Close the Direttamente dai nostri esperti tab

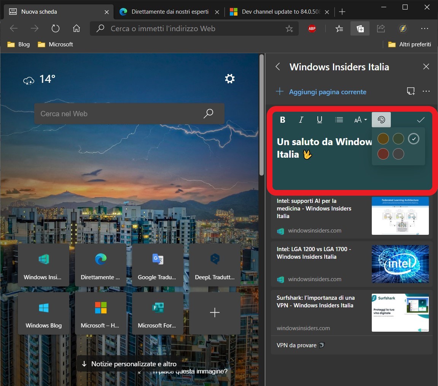click(x=217, y=12)
